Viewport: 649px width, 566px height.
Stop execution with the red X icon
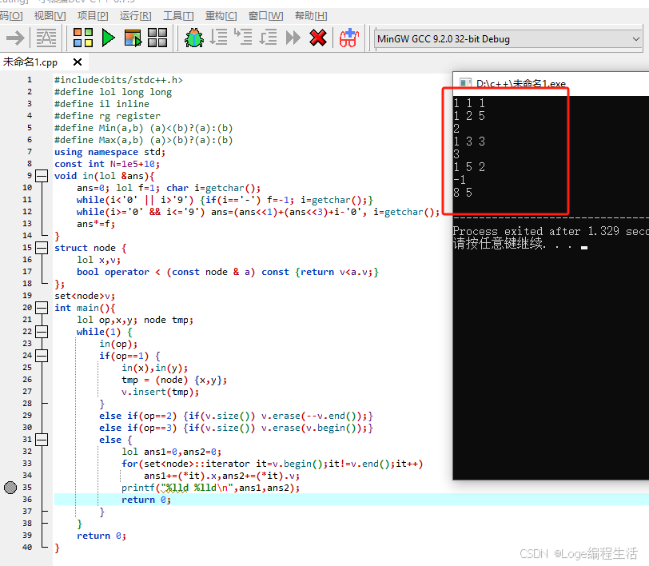pos(318,38)
